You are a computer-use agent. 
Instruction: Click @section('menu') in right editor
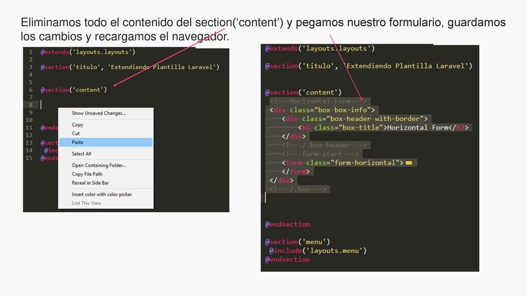coord(297,242)
